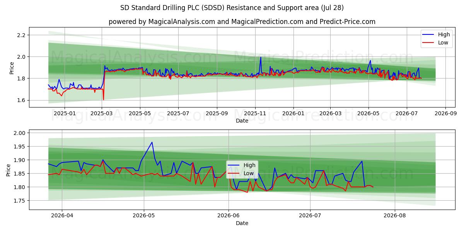This screenshot has width=464, height=232.
Task: Click the '1.75' y-axis label in the bottom chart
Action: [20, 201]
